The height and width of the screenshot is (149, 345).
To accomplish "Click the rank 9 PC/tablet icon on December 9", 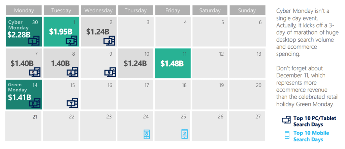I will (x=109, y=72).
